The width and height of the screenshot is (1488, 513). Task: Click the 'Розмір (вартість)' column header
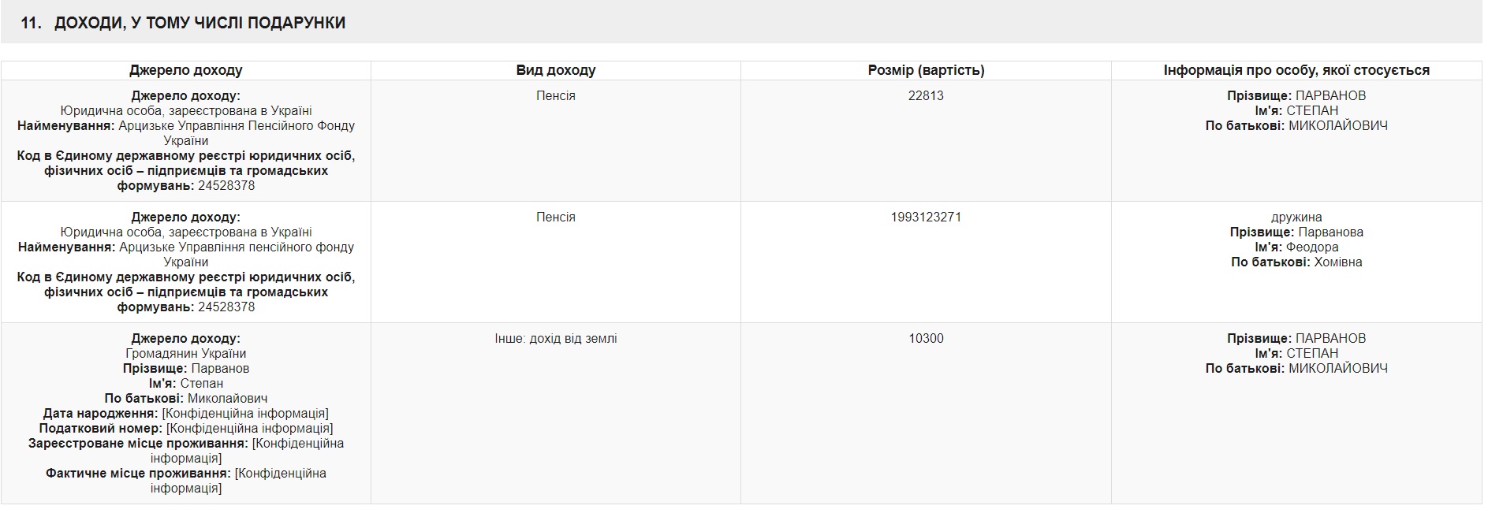click(926, 70)
